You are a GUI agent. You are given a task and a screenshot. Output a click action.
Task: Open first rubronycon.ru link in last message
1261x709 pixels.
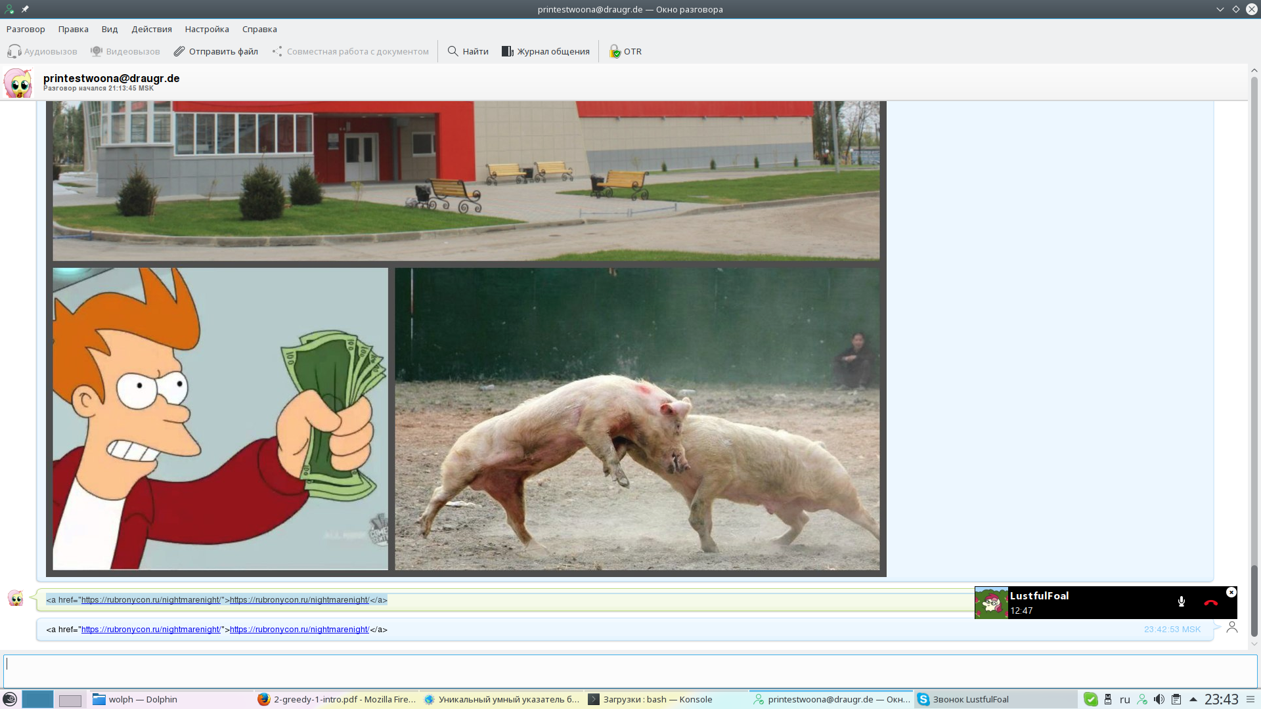pos(151,630)
